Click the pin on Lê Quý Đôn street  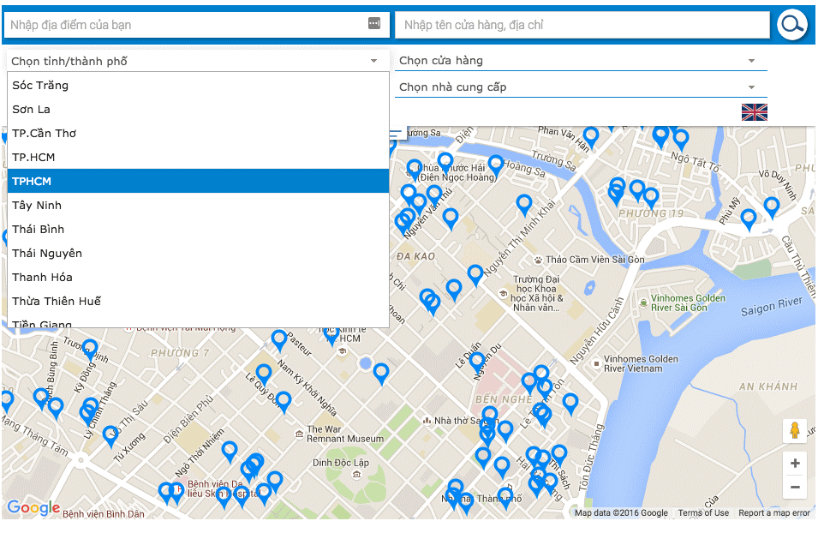pos(263,374)
